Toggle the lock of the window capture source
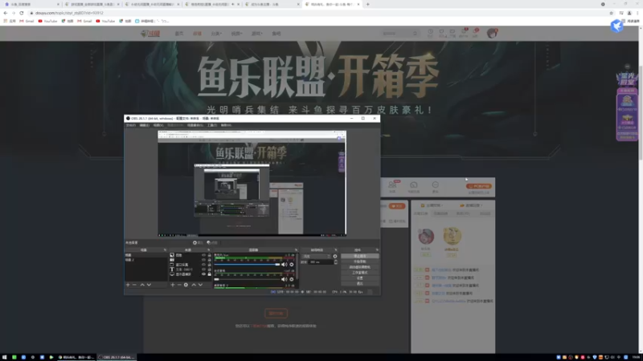643x361 pixels. (209, 265)
